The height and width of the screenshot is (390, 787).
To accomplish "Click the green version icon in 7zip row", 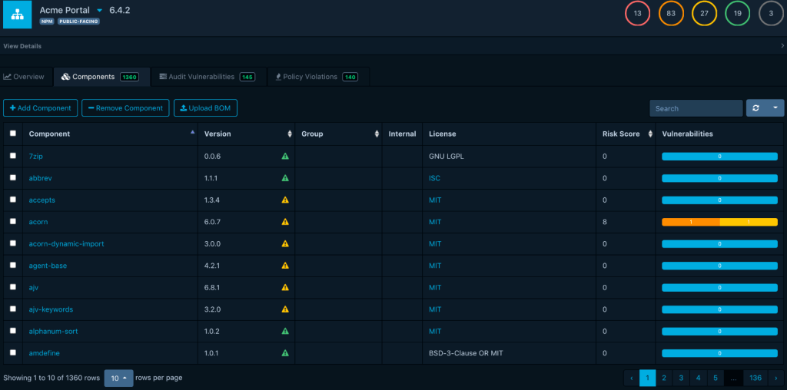I will pos(285,156).
